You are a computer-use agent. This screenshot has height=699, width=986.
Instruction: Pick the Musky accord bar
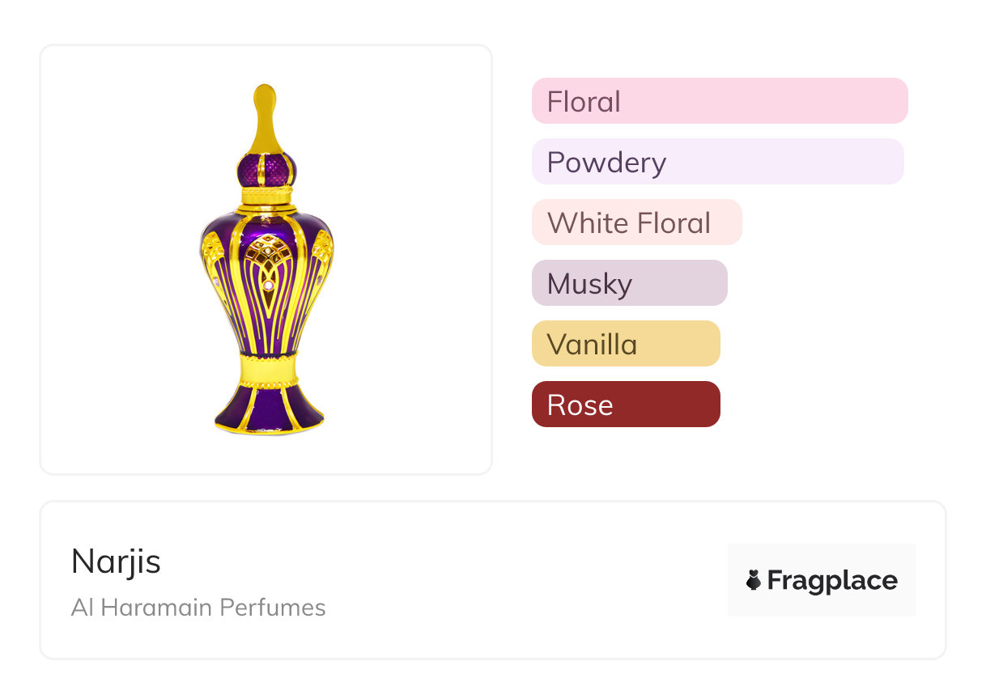(x=629, y=283)
